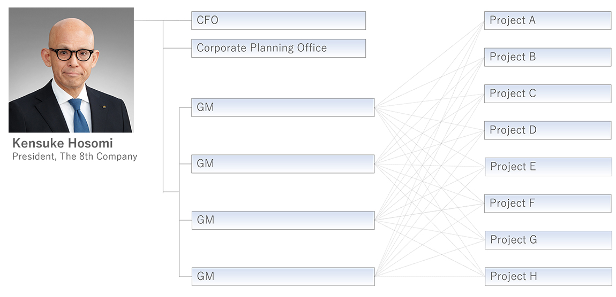Click the Kensuke Hosomi name text
This screenshot has width=616, height=297.
(x=62, y=144)
